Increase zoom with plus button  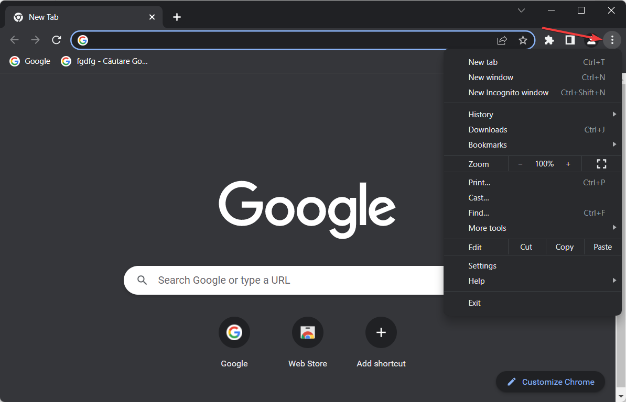pyautogui.click(x=568, y=164)
